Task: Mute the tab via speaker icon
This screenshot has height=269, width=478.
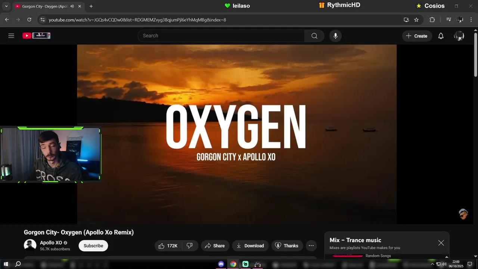Action: pyautogui.click(x=72, y=6)
